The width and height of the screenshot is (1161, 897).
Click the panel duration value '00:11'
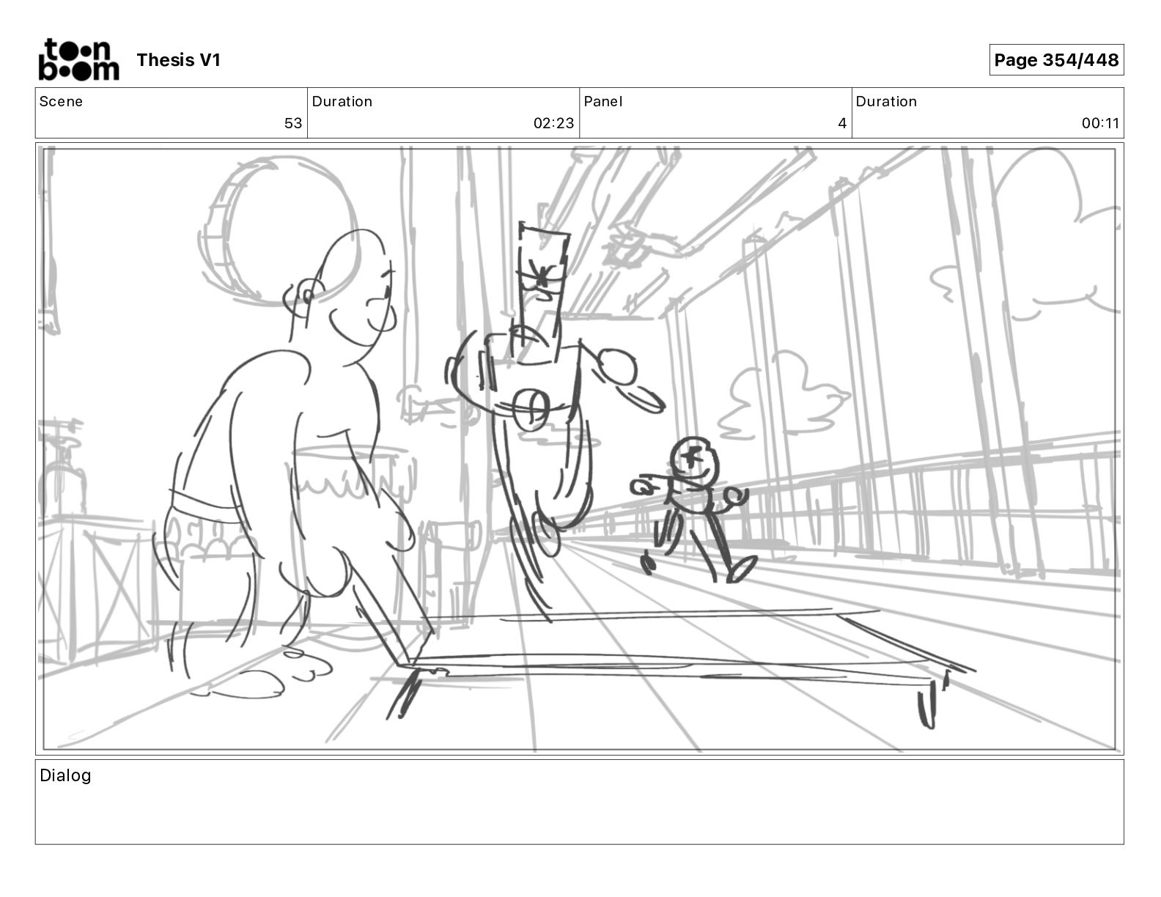click(1100, 123)
